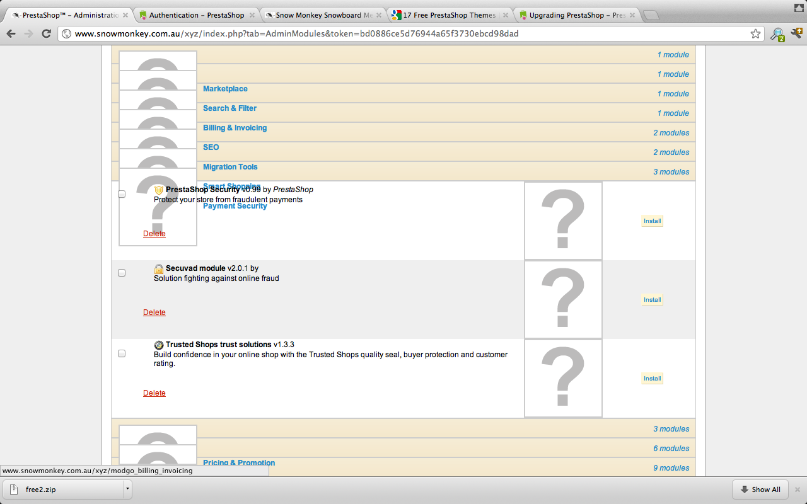Image resolution: width=807 pixels, height=504 pixels.
Task: Delete the Secuvad module
Action: [x=154, y=312]
